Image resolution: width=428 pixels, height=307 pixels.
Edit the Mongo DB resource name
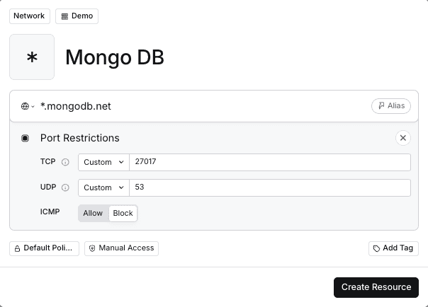pyautogui.click(x=115, y=57)
